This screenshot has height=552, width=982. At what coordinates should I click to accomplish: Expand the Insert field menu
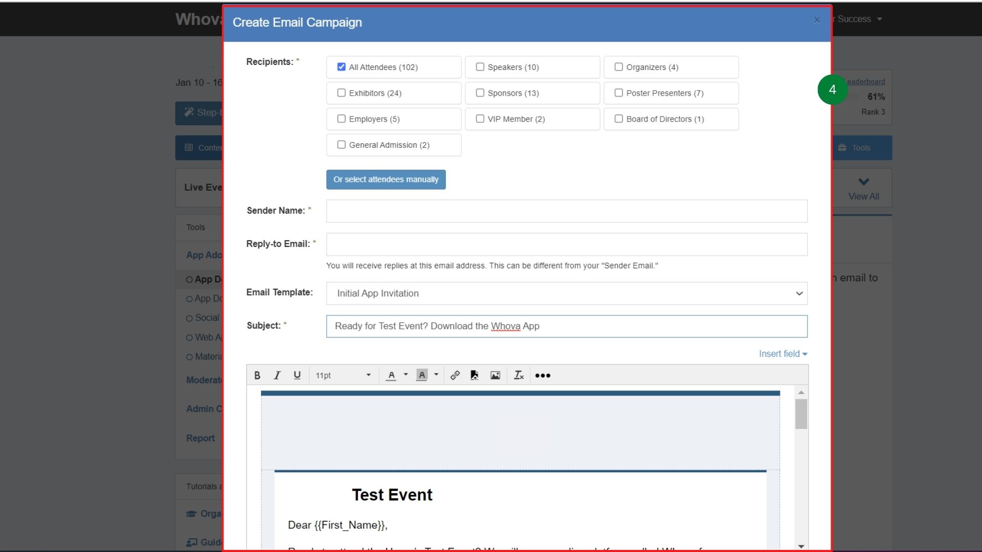tap(783, 354)
